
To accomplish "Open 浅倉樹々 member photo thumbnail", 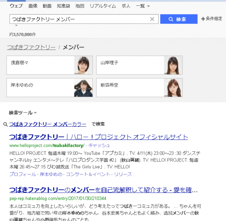I will point(83,65).
